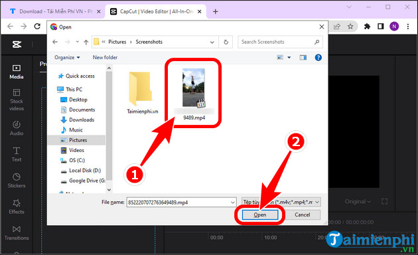The height and width of the screenshot is (255, 418).
Task: Go forward in the Open dialog
Action: click(68, 42)
